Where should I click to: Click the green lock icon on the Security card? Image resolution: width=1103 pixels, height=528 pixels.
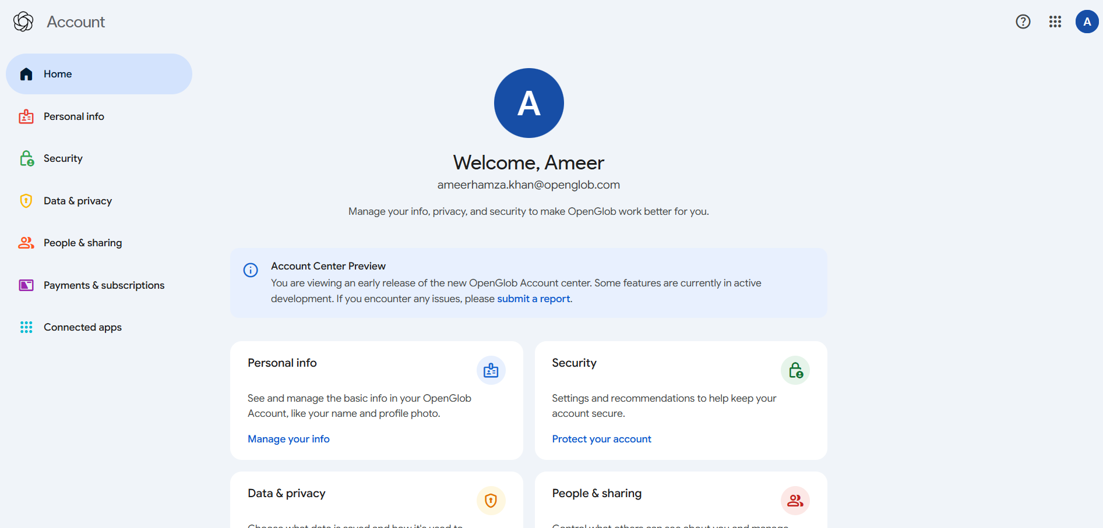pyautogui.click(x=795, y=370)
